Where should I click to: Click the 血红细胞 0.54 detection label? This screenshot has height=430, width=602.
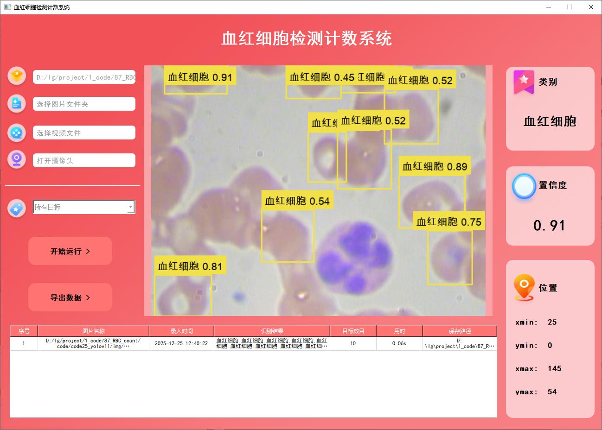click(x=297, y=201)
